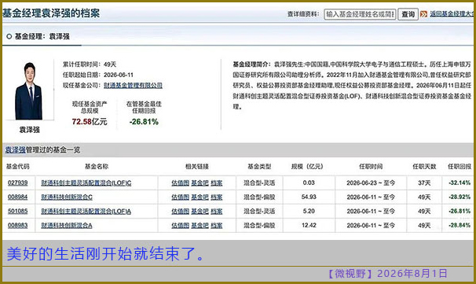Screen dimensions: 476x284
Task: Open 财通科技创新混合C fund page
Action: 67,197
